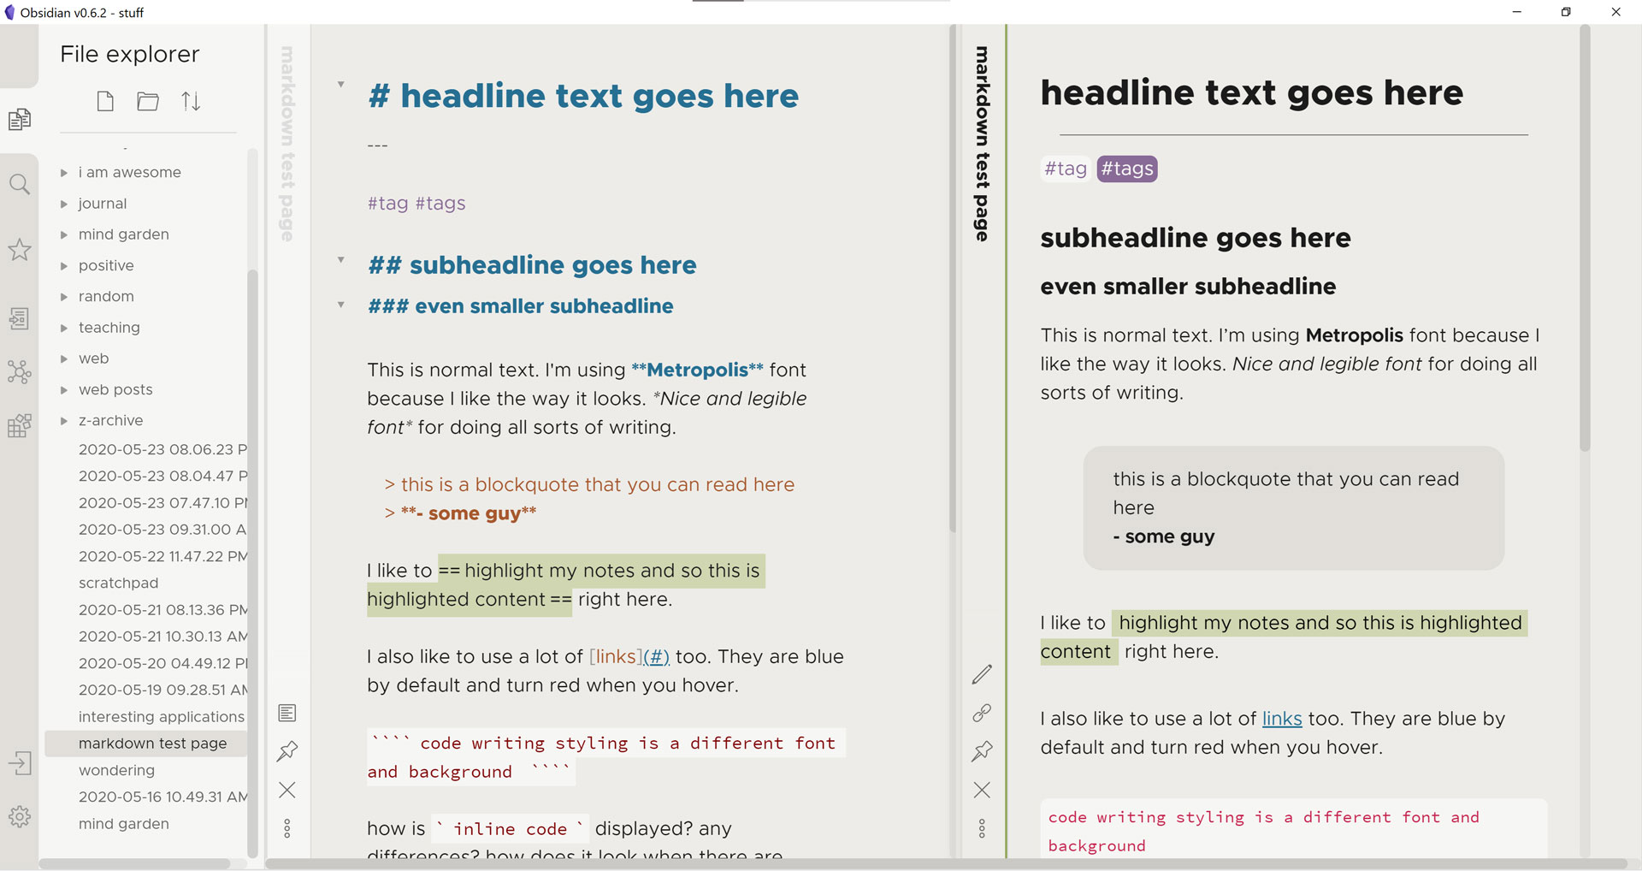Open the Starred notes icon in the left ribbon
The width and height of the screenshot is (1642, 871).
(x=20, y=250)
